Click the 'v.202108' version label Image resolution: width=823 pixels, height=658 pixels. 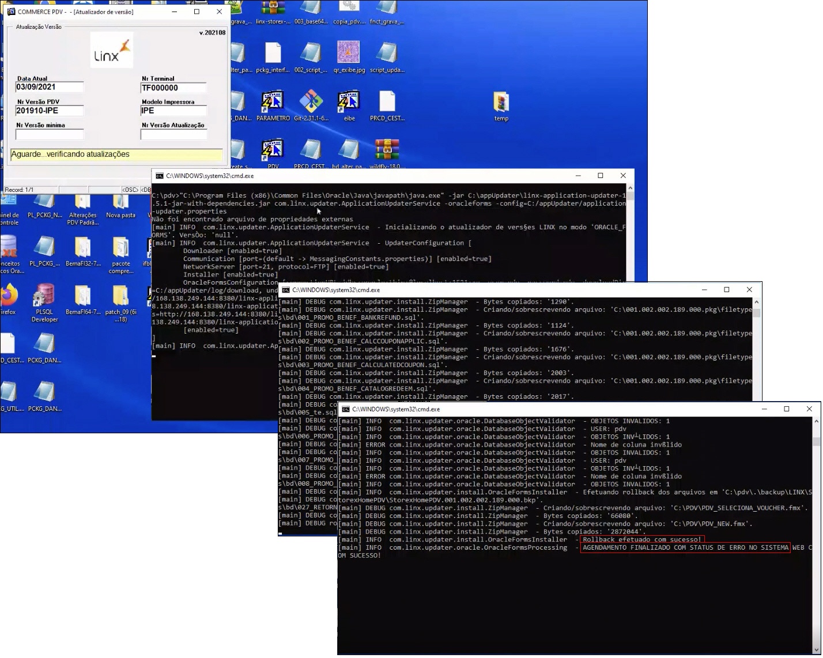tap(212, 33)
